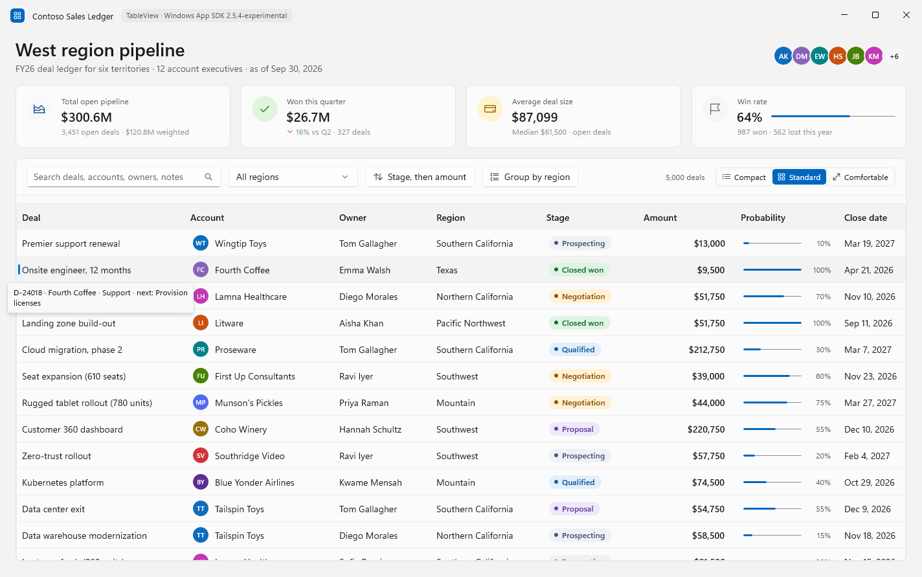Click the Prospecting badge in Premier support renewal row

(580, 243)
